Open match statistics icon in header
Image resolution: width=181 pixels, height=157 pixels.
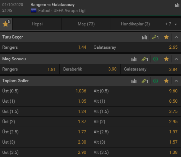(177, 5)
